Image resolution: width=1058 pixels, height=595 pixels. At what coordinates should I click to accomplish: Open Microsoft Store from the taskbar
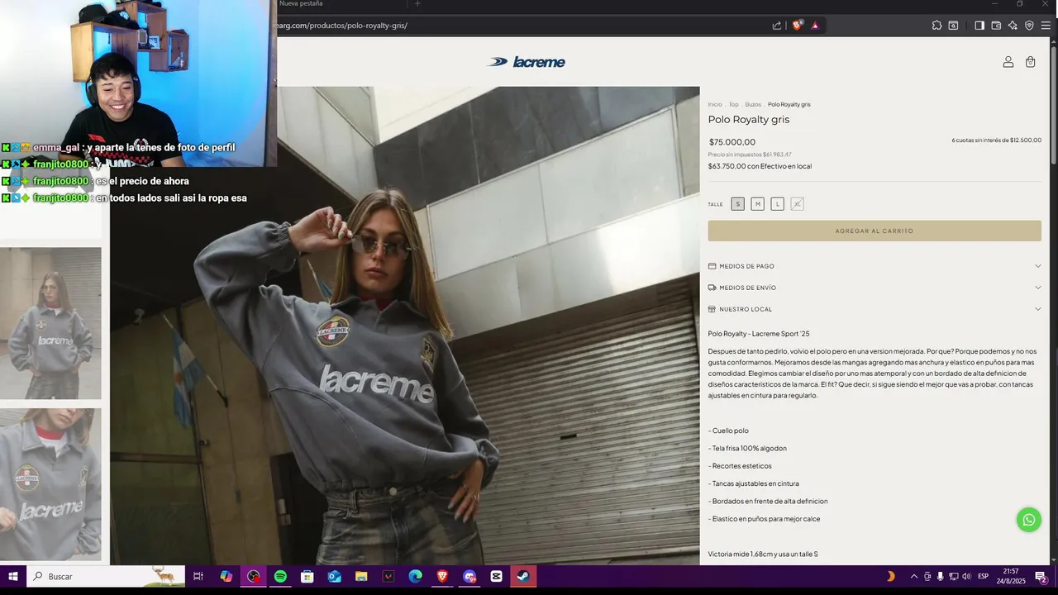(x=307, y=576)
